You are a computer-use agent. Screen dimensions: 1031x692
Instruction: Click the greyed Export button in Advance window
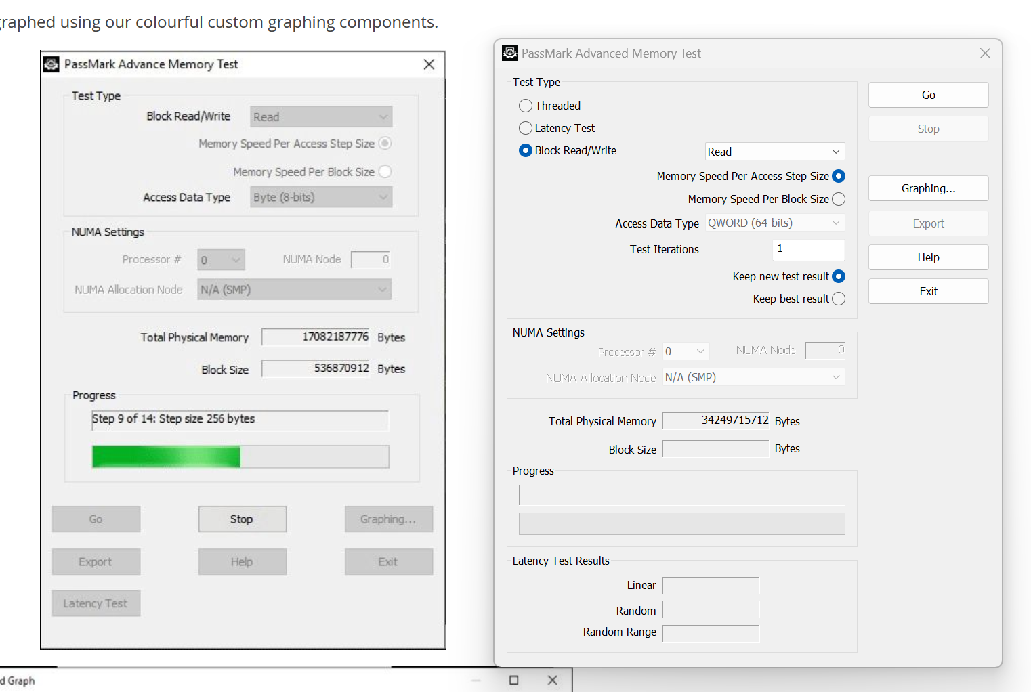click(96, 562)
